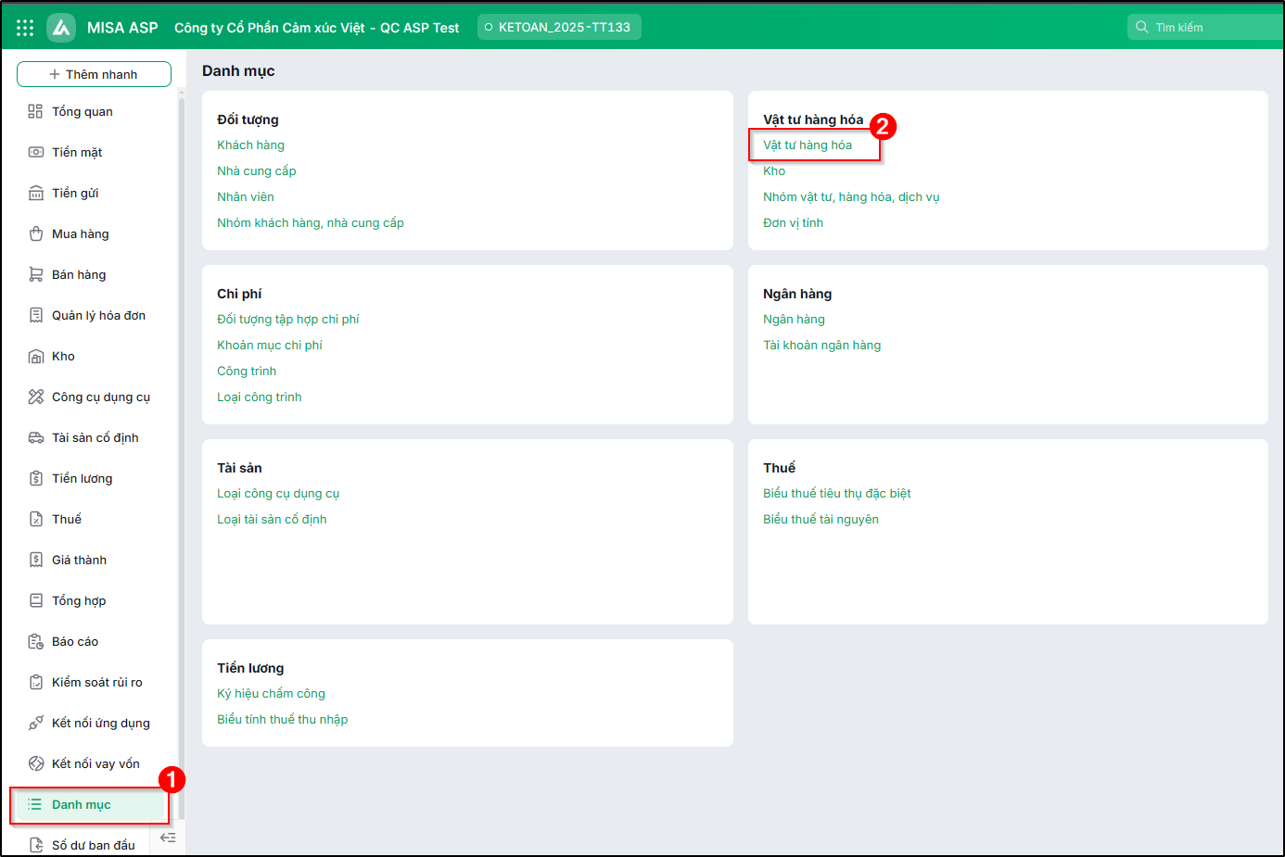Focus the Tìm kiếm search field
This screenshot has width=1285, height=857.
pos(1205,27)
